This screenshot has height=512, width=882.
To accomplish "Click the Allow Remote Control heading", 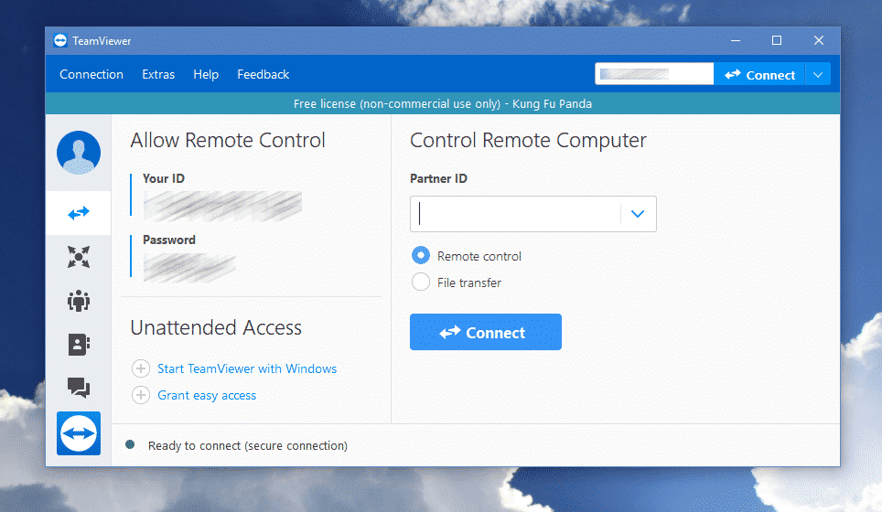I will coord(228,140).
